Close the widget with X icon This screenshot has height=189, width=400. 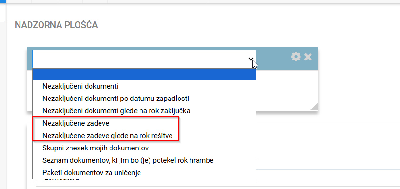click(x=308, y=57)
